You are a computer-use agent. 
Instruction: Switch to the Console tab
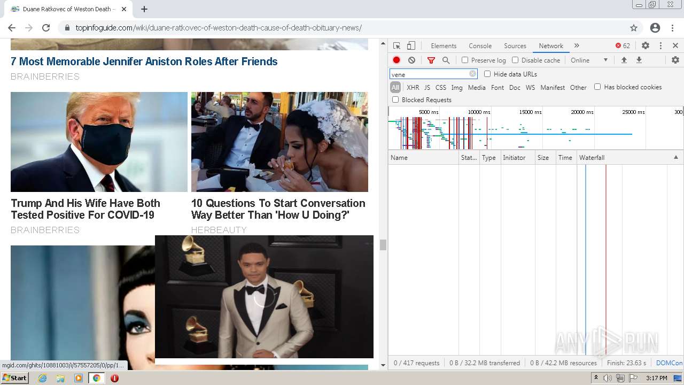[480, 46]
